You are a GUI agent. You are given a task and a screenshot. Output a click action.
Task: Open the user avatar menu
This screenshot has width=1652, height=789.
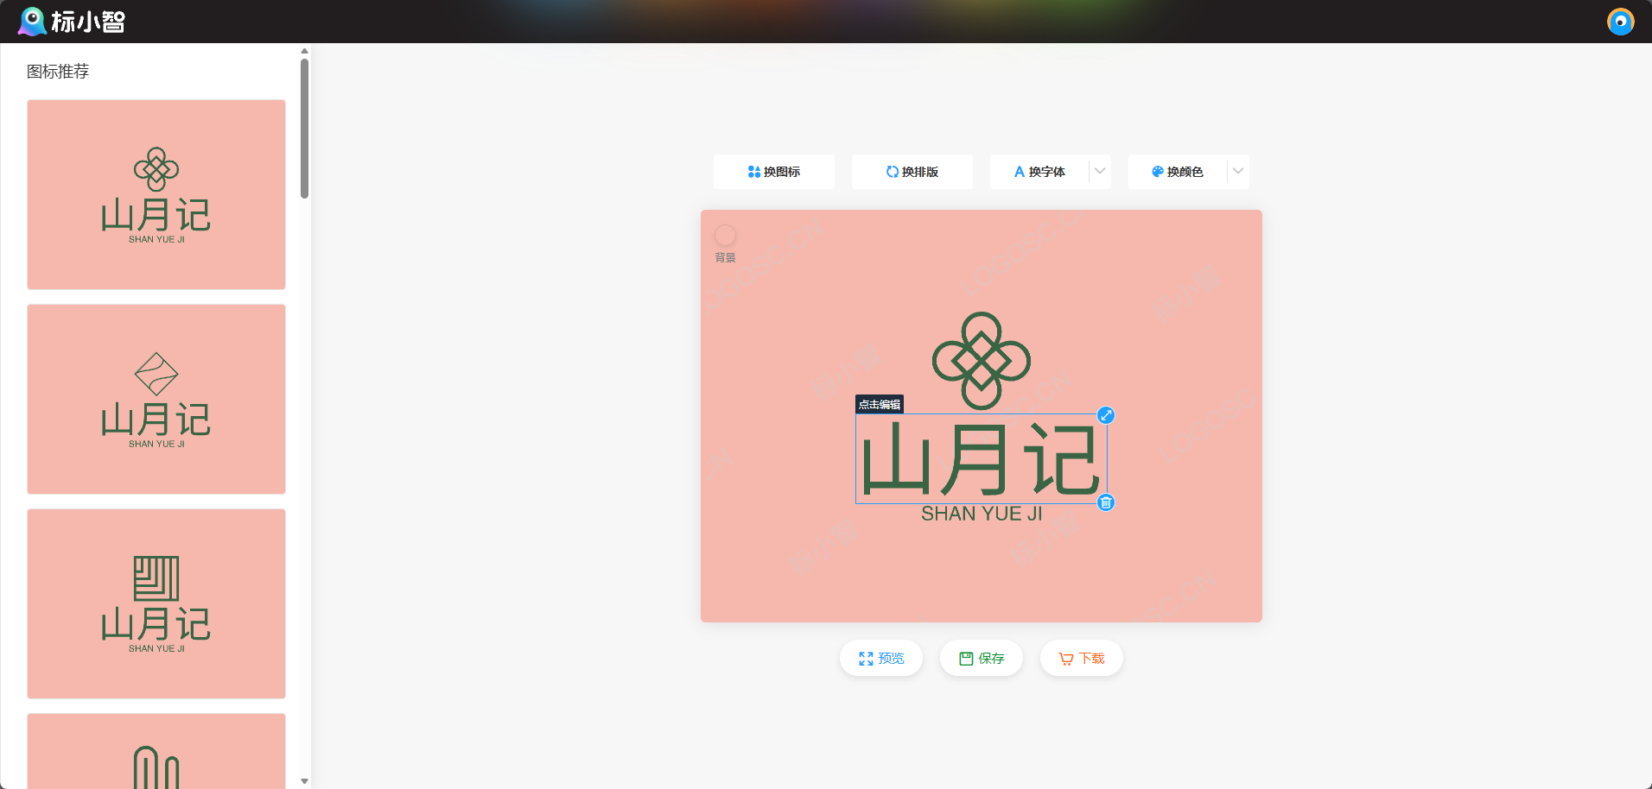pos(1620,21)
